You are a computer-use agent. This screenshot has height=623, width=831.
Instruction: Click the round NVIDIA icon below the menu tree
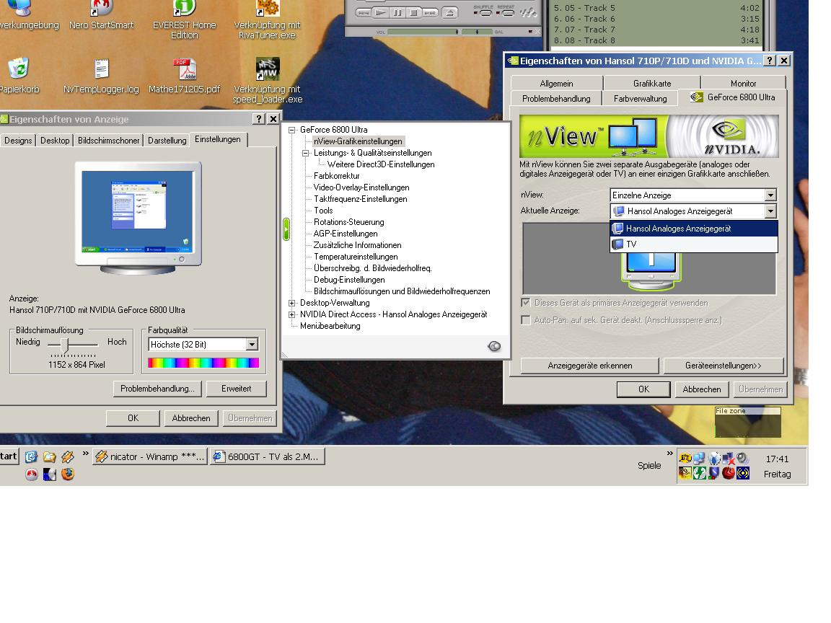494,346
